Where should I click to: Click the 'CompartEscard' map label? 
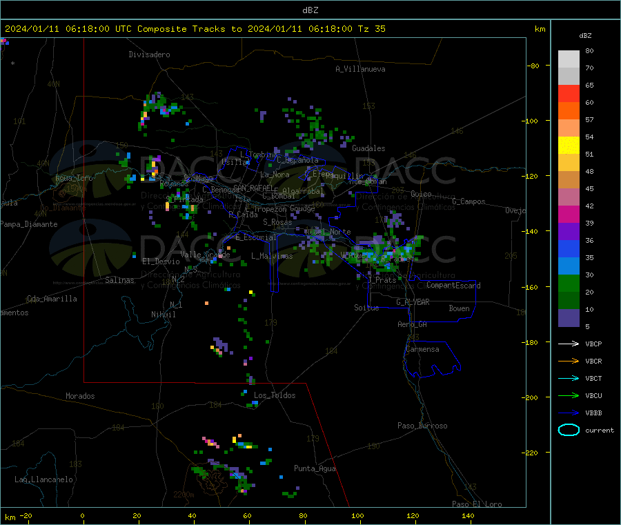453,286
